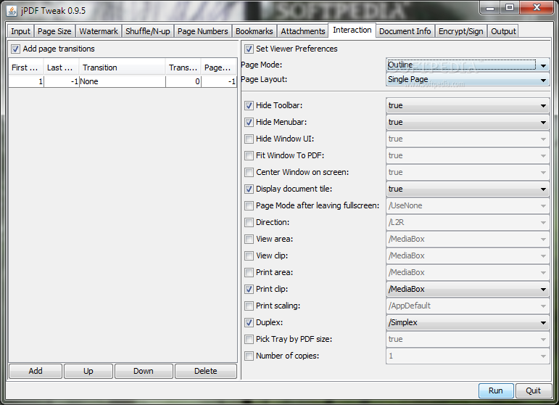Open the Print clip /MediaBox dropdown
559x405 pixels.
pyautogui.click(x=468, y=289)
